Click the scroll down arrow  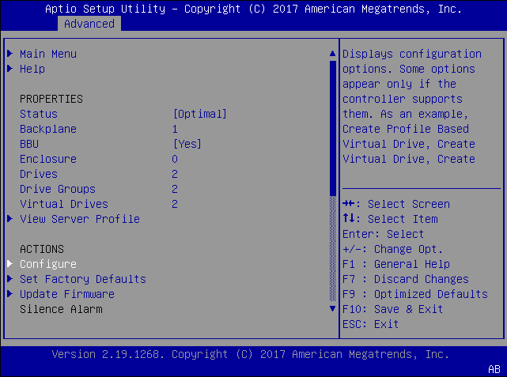pyautogui.click(x=332, y=309)
